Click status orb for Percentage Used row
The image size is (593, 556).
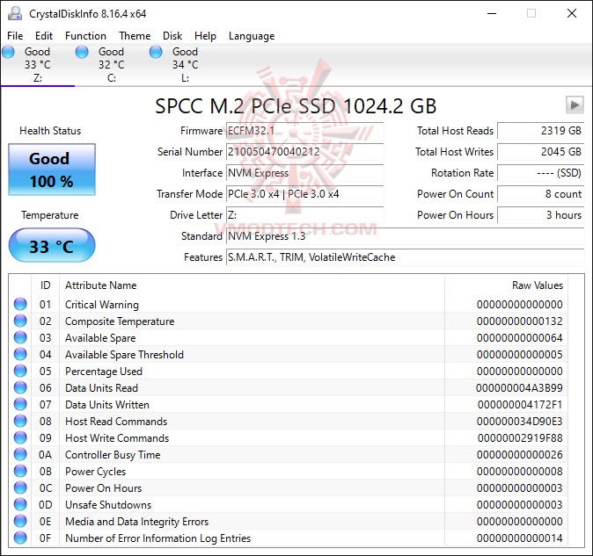click(20, 371)
